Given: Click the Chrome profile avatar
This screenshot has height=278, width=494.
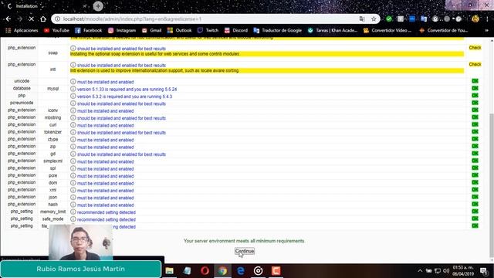Looking at the screenshot, I should 475,19.
